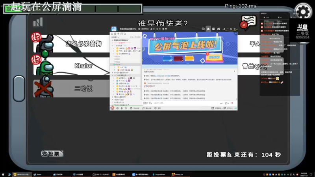
Task: Toggle YY microphone mute
Action: coord(122,108)
